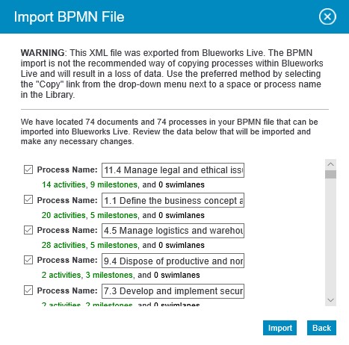Edit the 9.4 Dispose of productive name field
Viewport: 349px width, 345px height.
point(173,261)
